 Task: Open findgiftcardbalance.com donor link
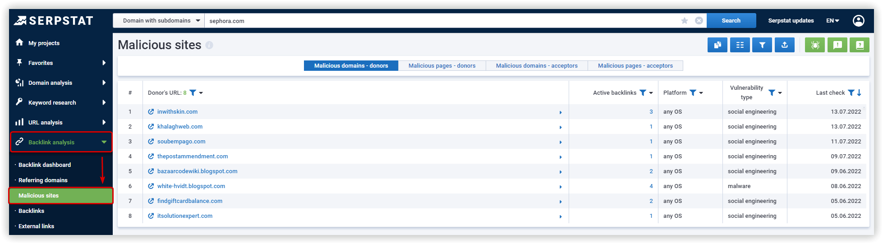point(190,201)
